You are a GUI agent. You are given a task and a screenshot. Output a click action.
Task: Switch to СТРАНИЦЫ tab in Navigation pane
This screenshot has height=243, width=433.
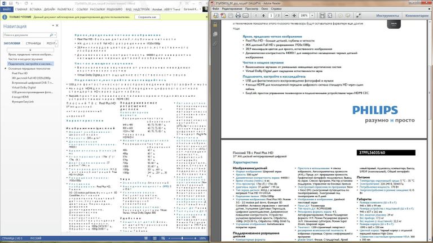click(x=33, y=43)
